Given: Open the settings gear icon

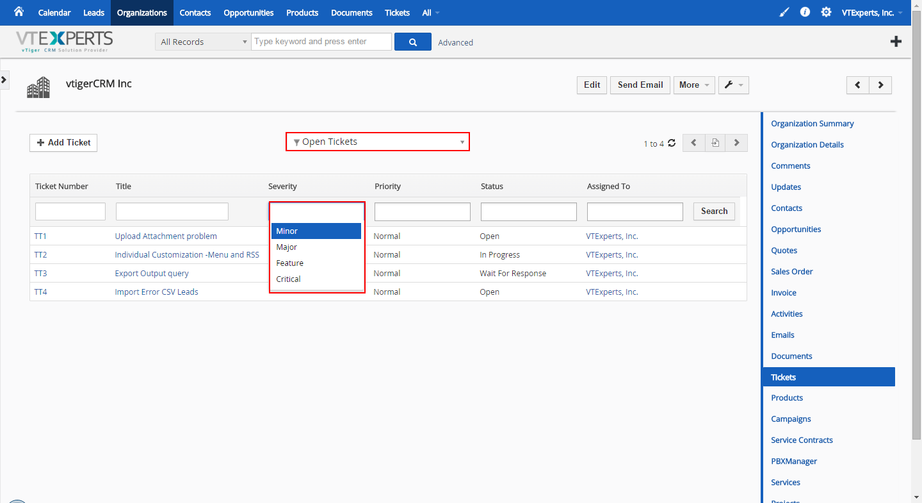Looking at the screenshot, I should pos(827,12).
